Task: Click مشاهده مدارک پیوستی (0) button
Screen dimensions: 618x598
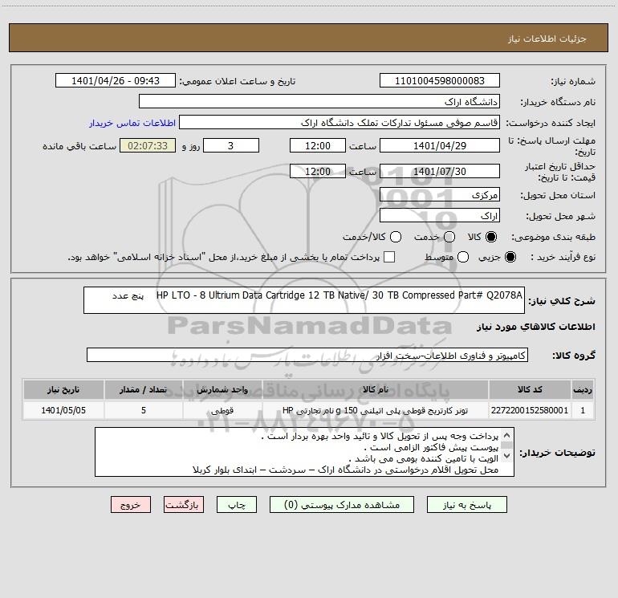Action: 342,505
